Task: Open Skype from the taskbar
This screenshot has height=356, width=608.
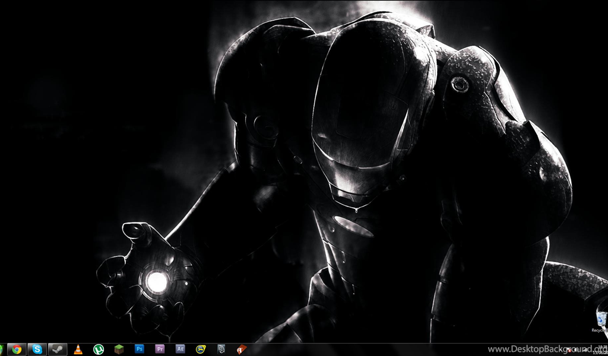Action: tap(37, 349)
